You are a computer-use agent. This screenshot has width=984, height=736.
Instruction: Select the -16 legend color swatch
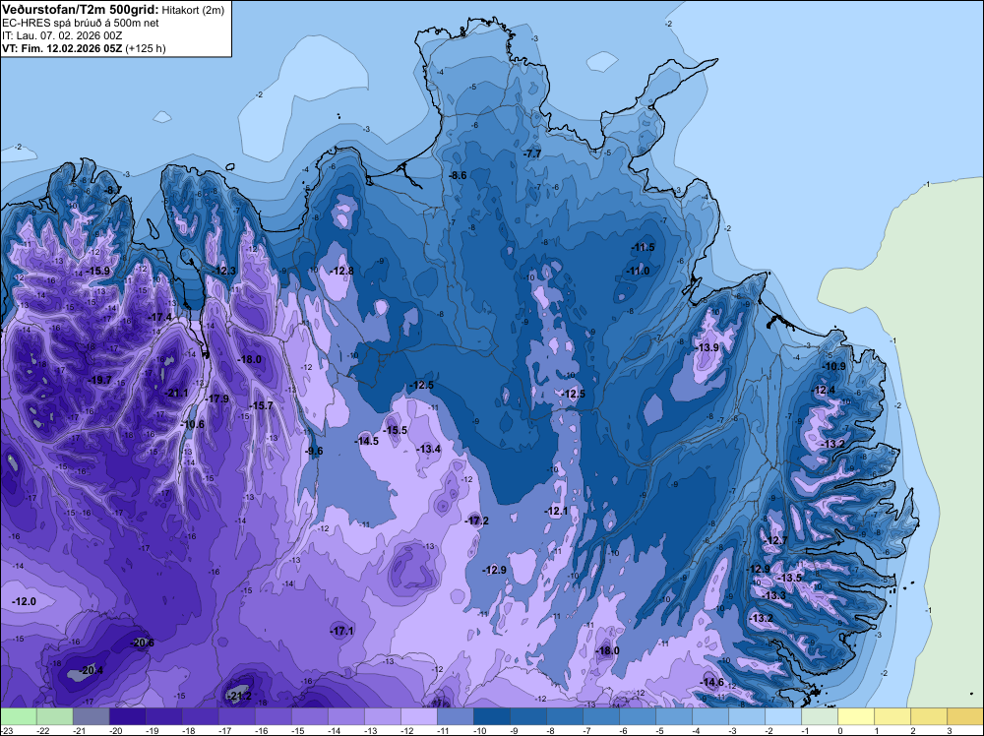pyautogui.click(x=273, y=716)
